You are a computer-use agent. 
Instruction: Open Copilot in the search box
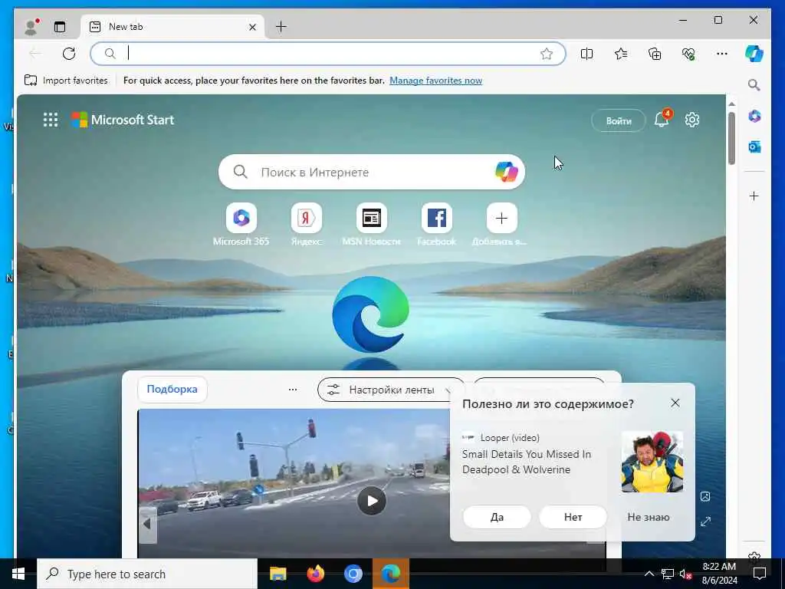click(x=506, y=172)
